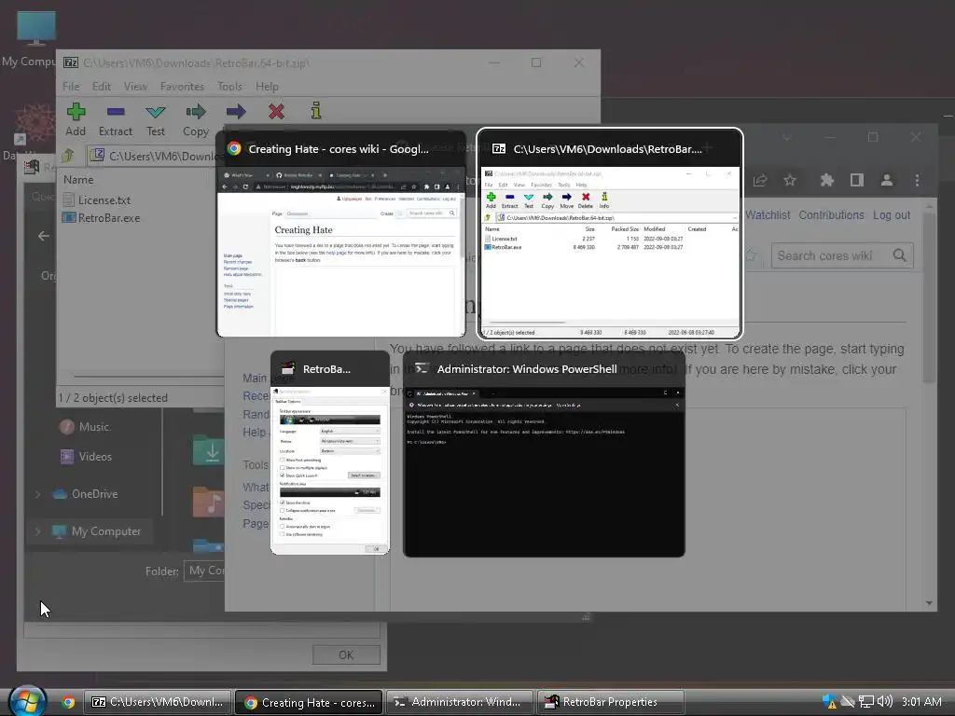Click the Chrome page vertical scrollbar thumb
The height and width of the screenshot is (716, 955).
pos(928,298)
